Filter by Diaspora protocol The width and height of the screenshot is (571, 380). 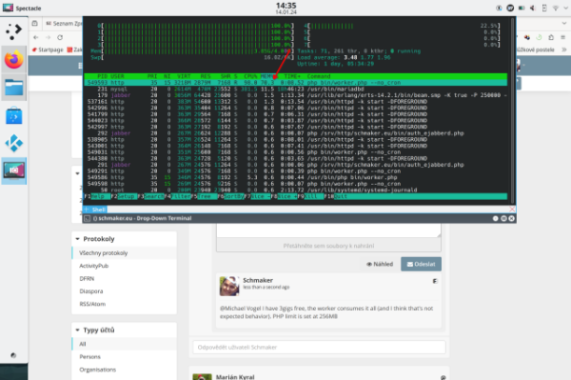click(91, 291)
